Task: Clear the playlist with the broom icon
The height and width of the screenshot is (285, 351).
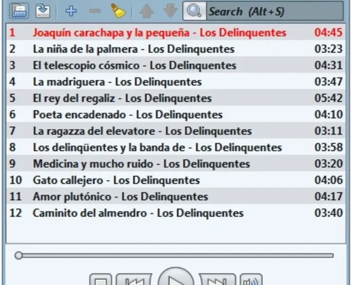Action: tap(118, 11)
